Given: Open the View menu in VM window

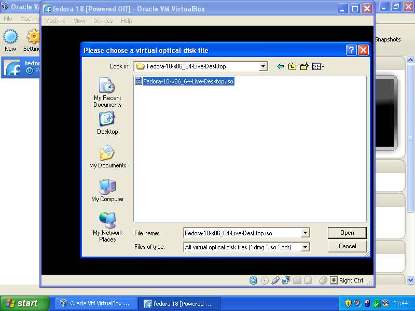Looking at the screenshot, I should pyautogui.click(x=79, y=21).
